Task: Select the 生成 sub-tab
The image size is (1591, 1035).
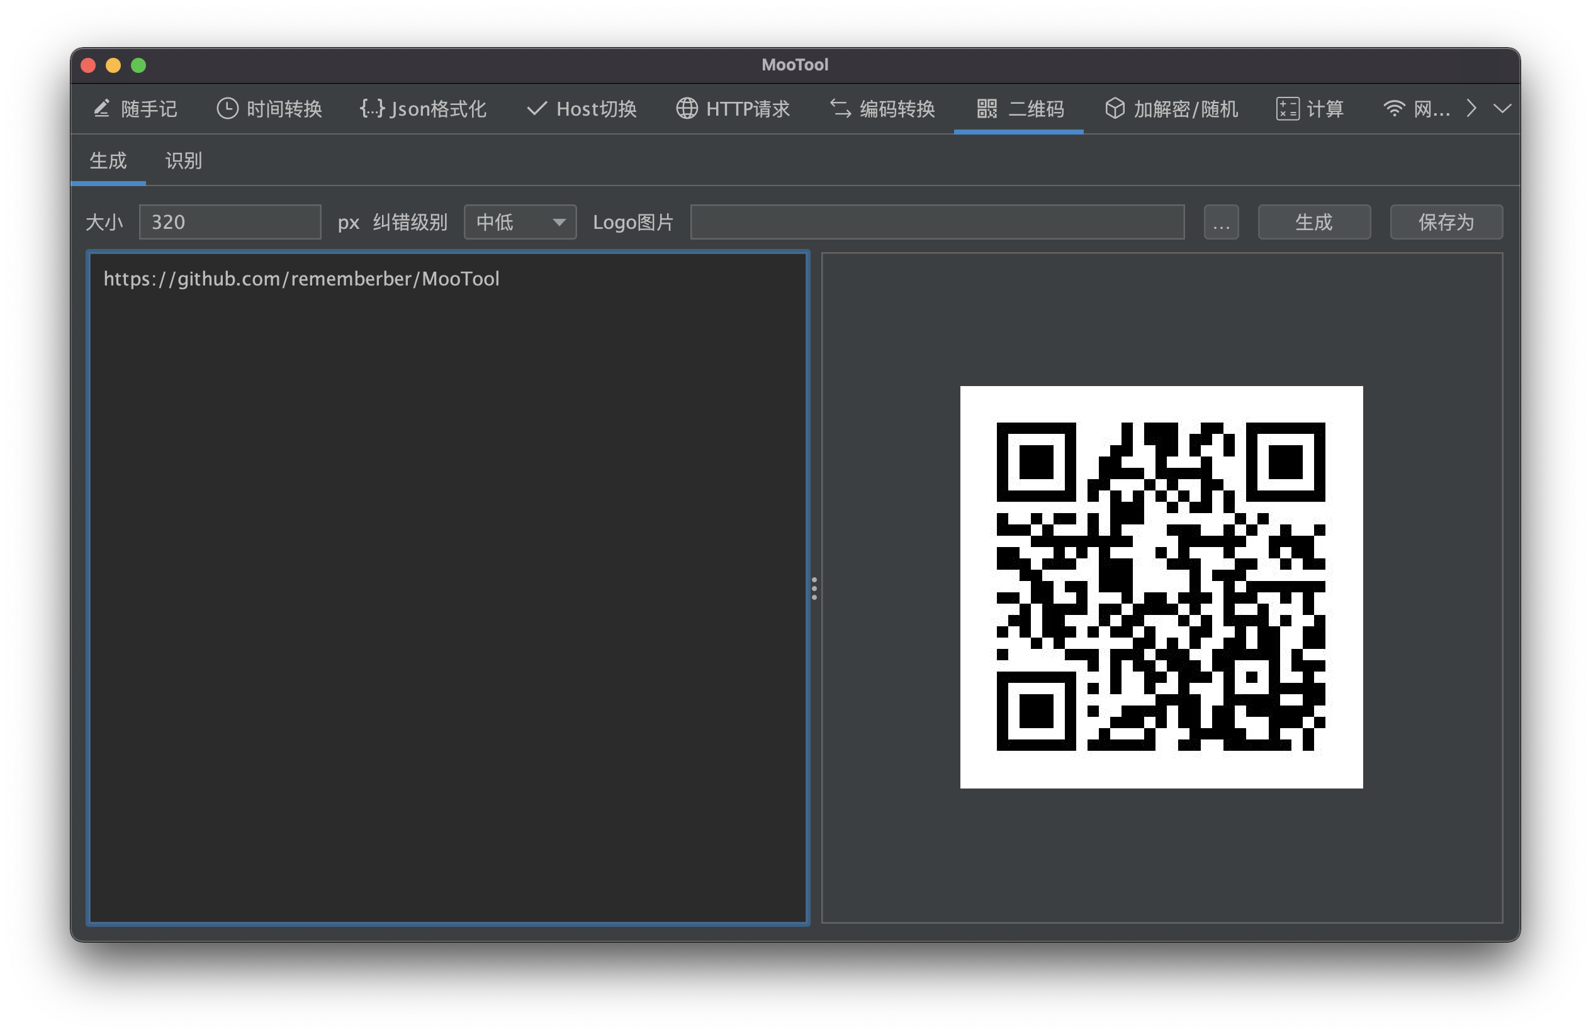Action: [x=108, y=161]
